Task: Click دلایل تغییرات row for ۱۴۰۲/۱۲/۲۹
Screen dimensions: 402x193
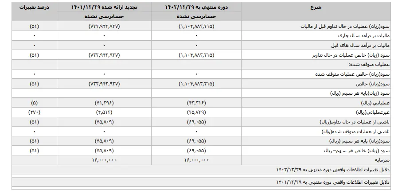Action: tap(201, 170)
